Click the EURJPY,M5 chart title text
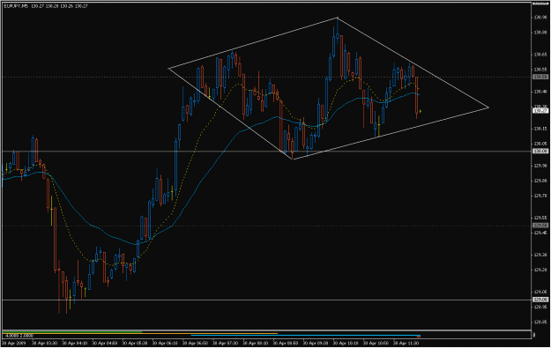Image resolution: width=551 pixels, height=348 pixels. [16, 6]
